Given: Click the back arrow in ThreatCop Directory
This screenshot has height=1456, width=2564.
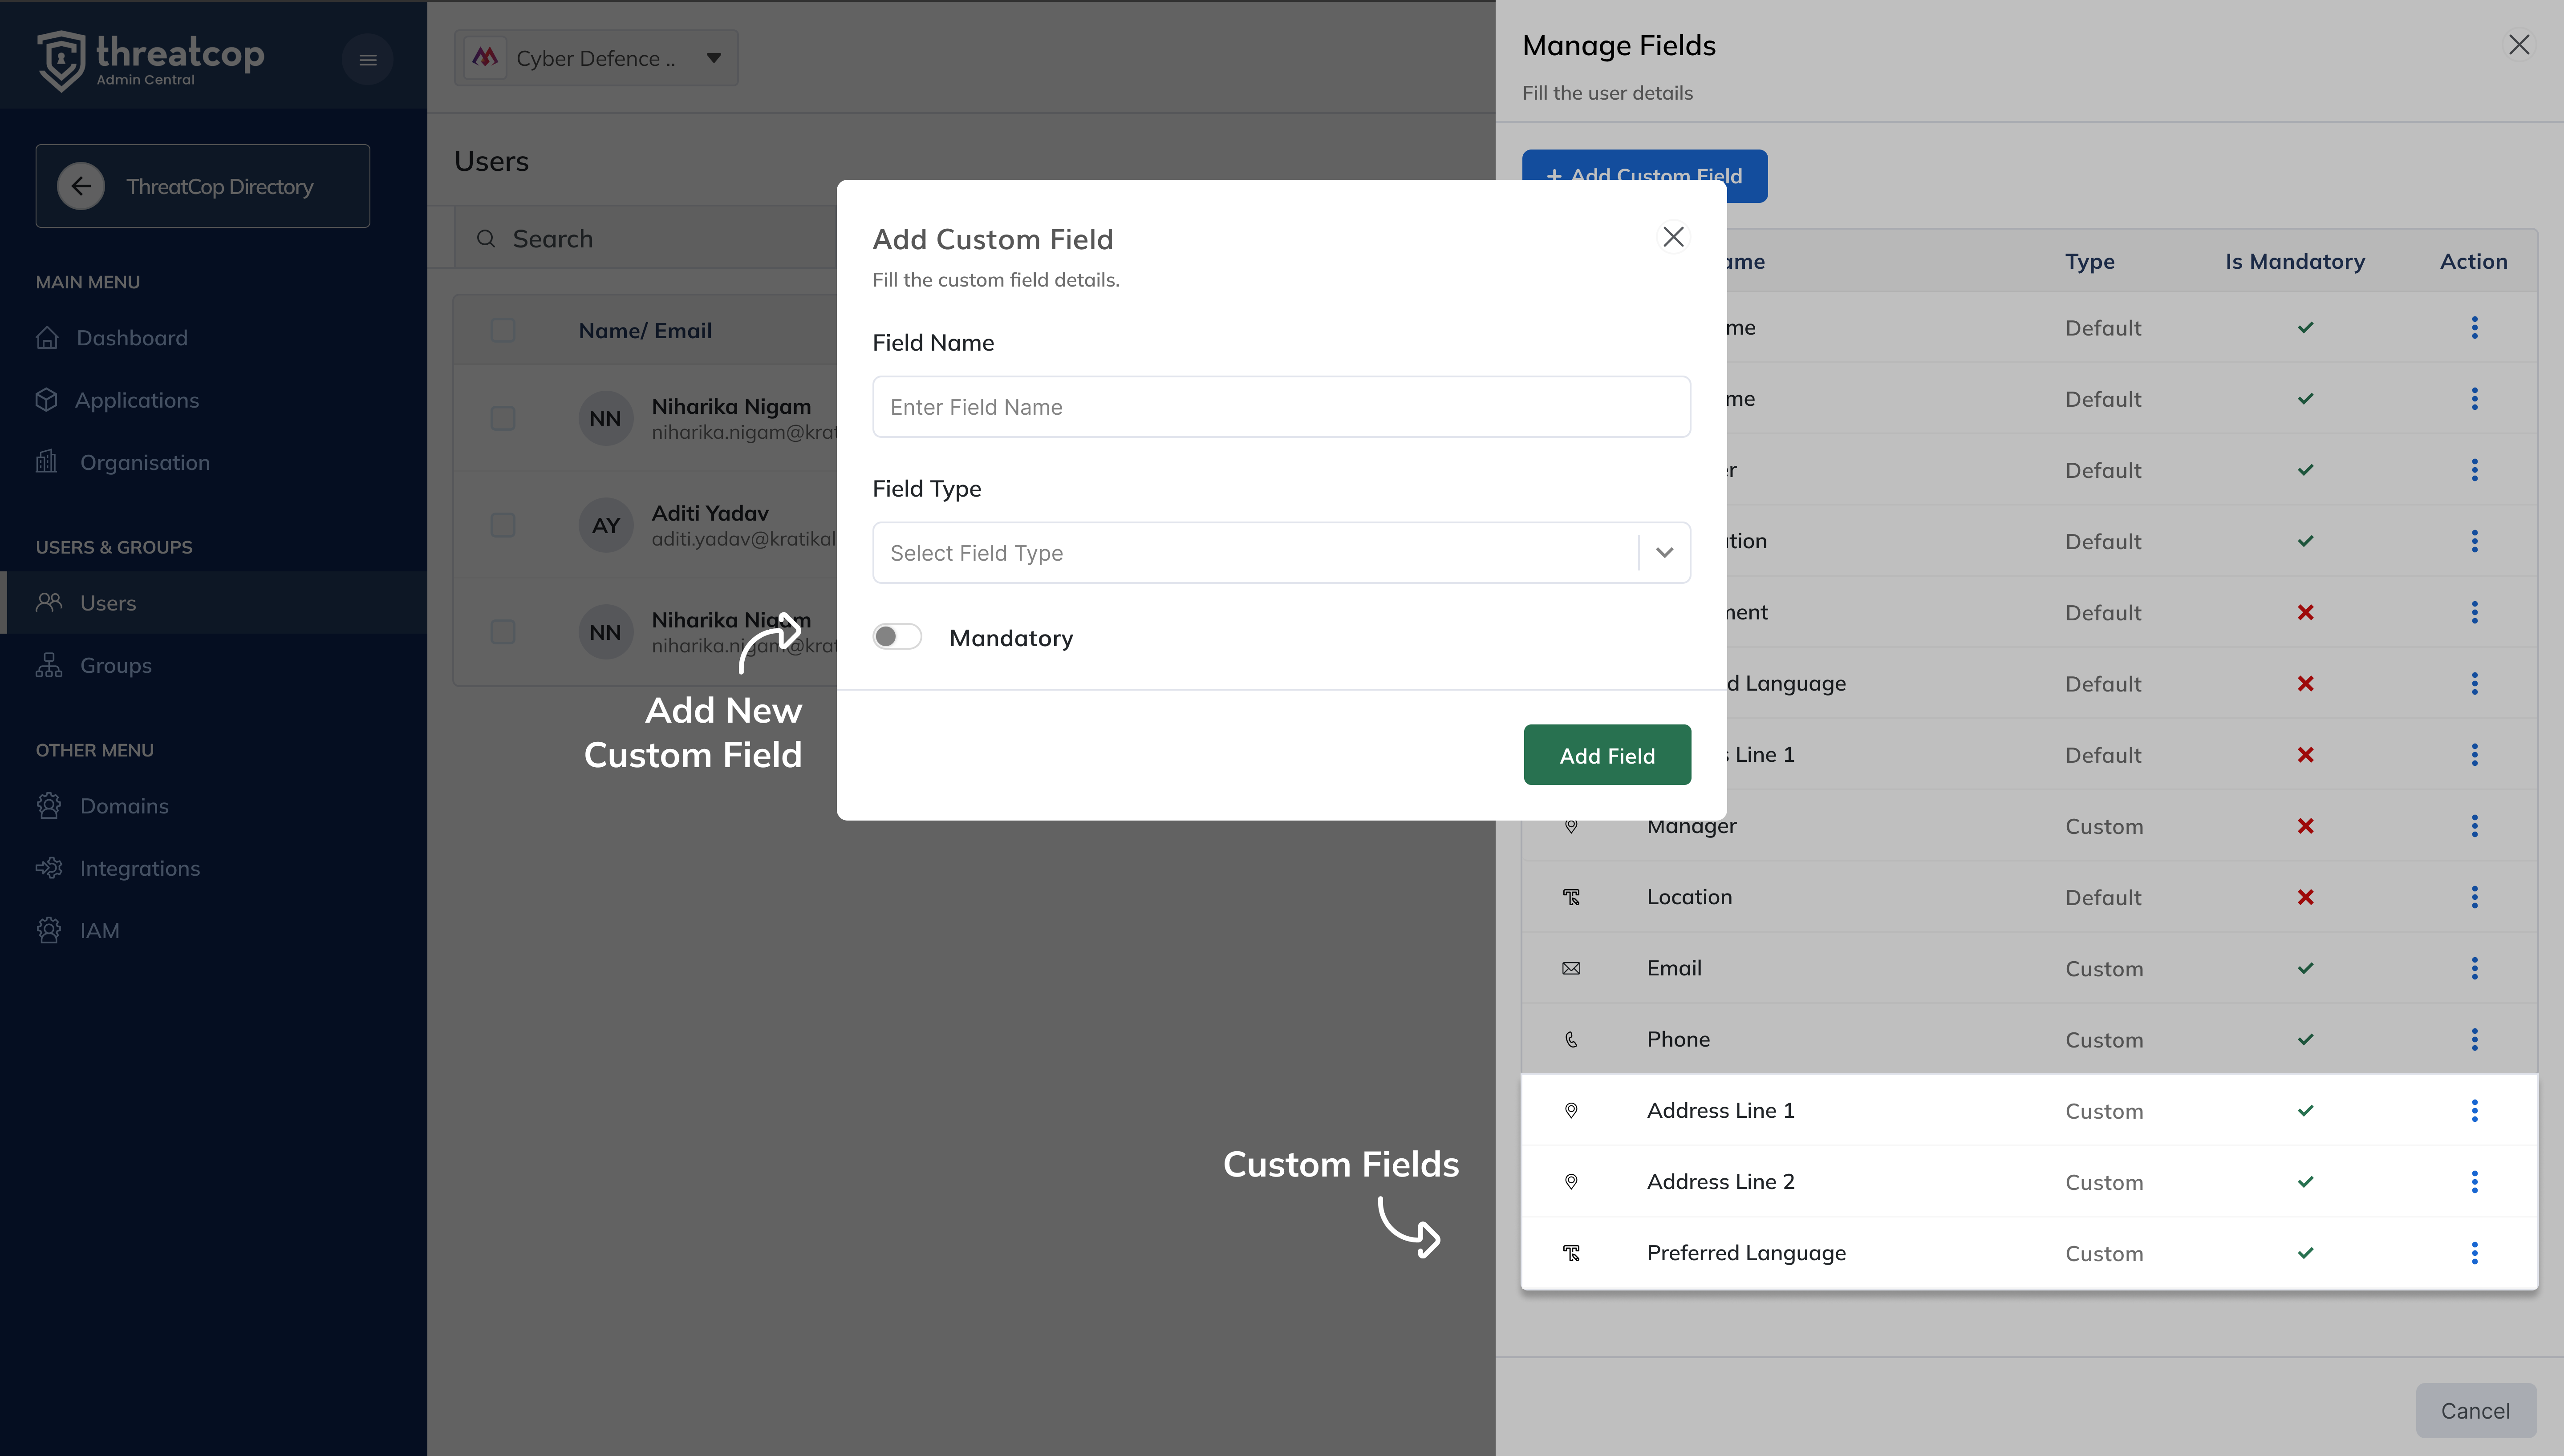Looking at the screenshot, I should click(81, 186).
